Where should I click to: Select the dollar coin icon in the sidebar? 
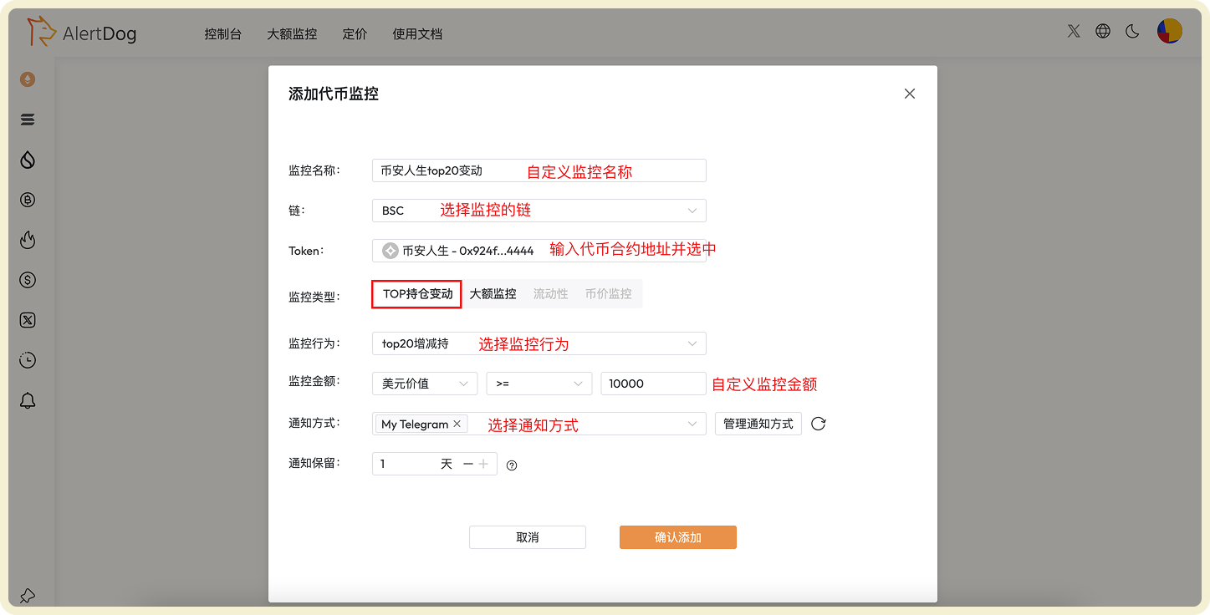click(x=28, y=280)
